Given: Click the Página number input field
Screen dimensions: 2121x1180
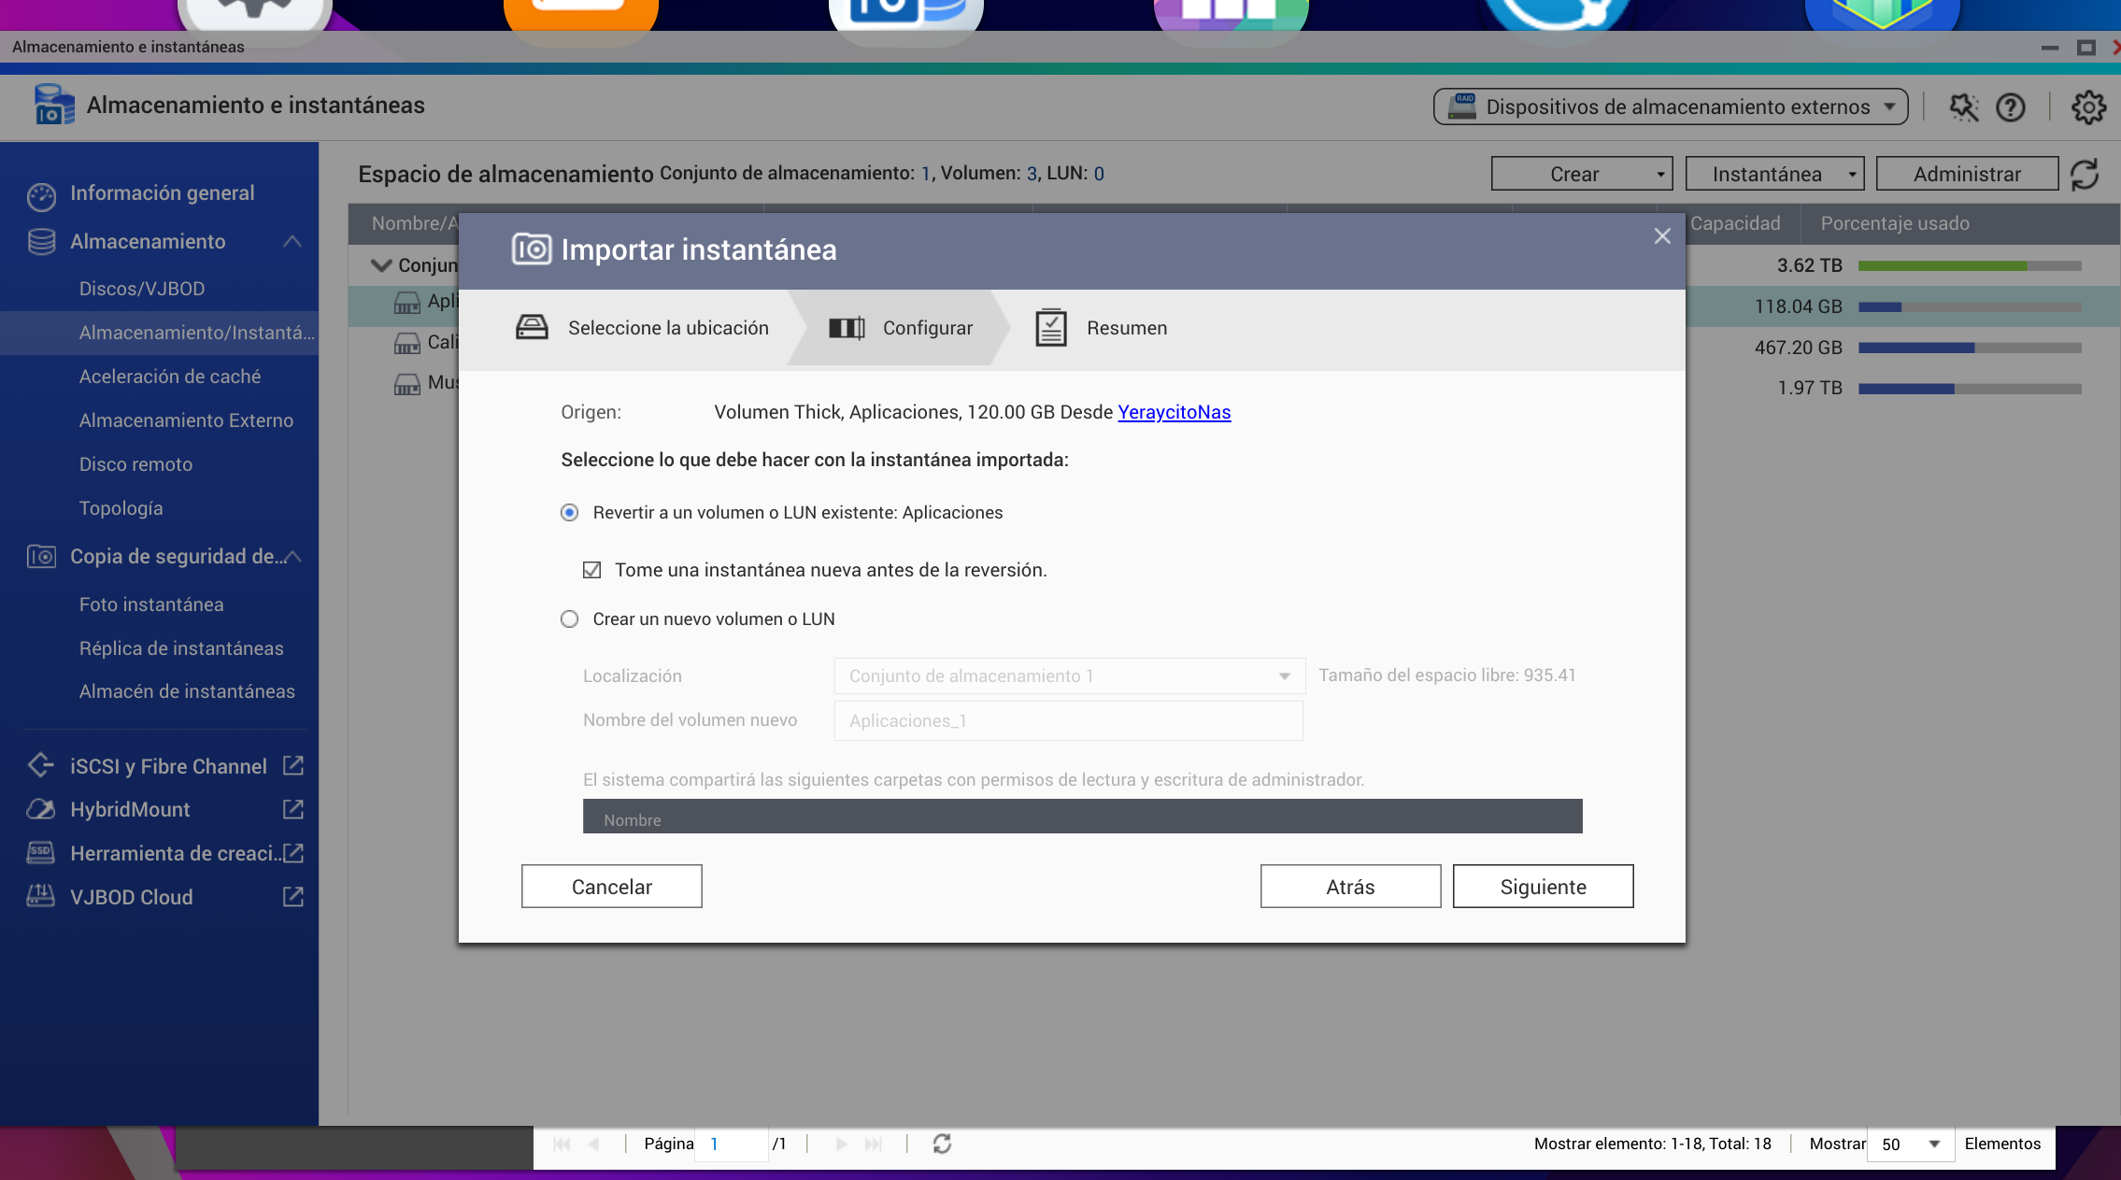Looking at the screenshot, I should point(733,1144).
